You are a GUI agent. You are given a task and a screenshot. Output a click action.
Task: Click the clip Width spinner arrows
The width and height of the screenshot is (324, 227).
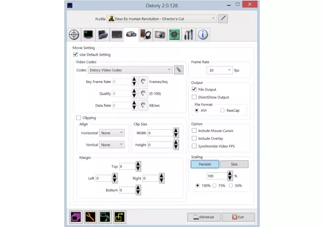click(176, 133)
